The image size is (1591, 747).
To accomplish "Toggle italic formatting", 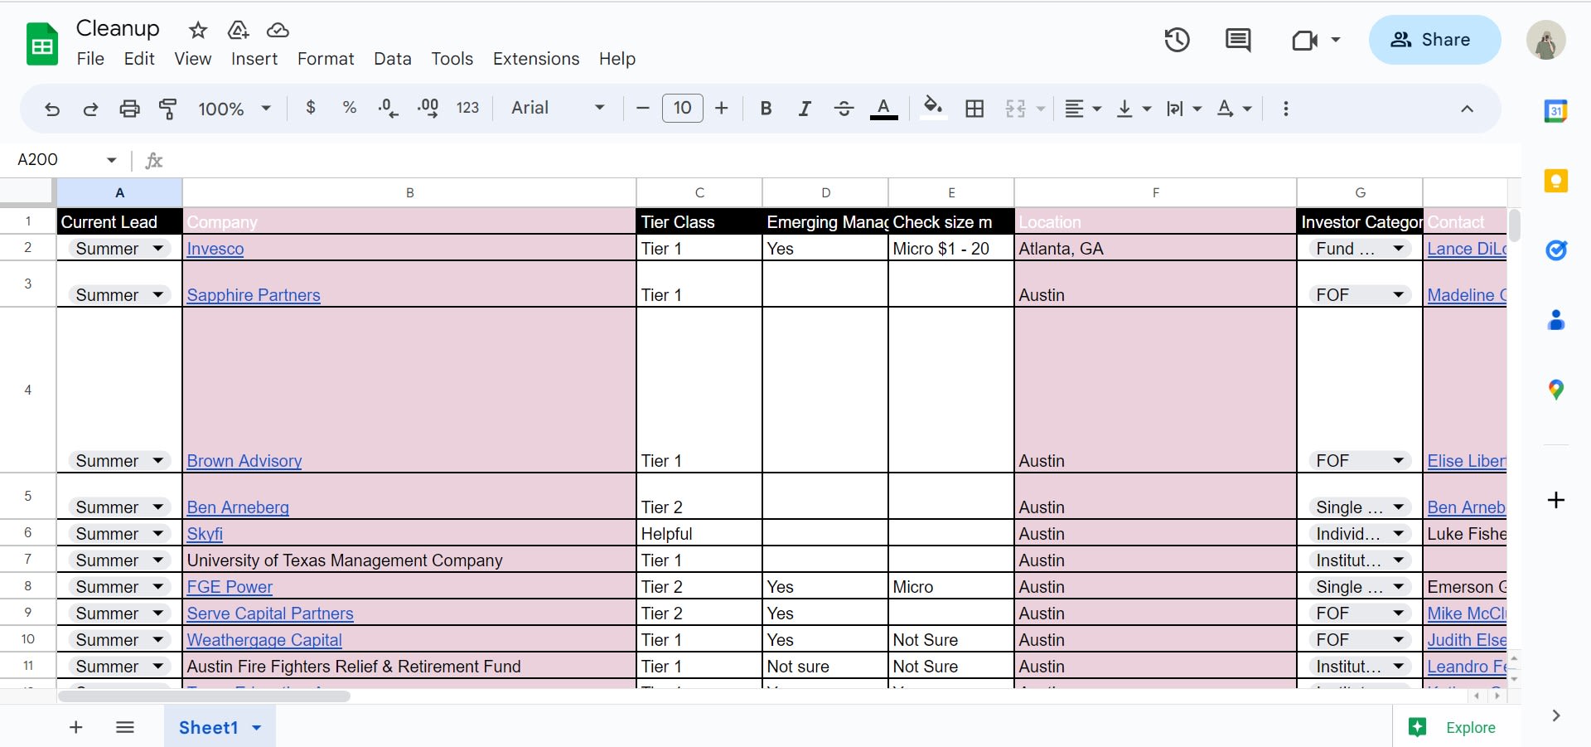I will [x=805, y=109].
